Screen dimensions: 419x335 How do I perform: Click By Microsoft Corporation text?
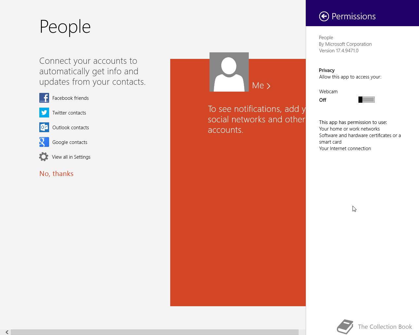345,44
